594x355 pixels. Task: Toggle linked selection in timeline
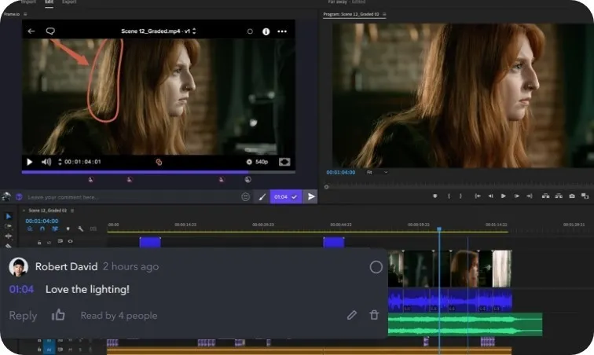pos(55,229)
